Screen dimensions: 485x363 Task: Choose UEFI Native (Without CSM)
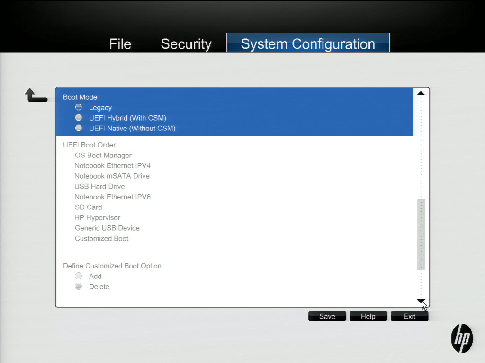coord(79,128)
